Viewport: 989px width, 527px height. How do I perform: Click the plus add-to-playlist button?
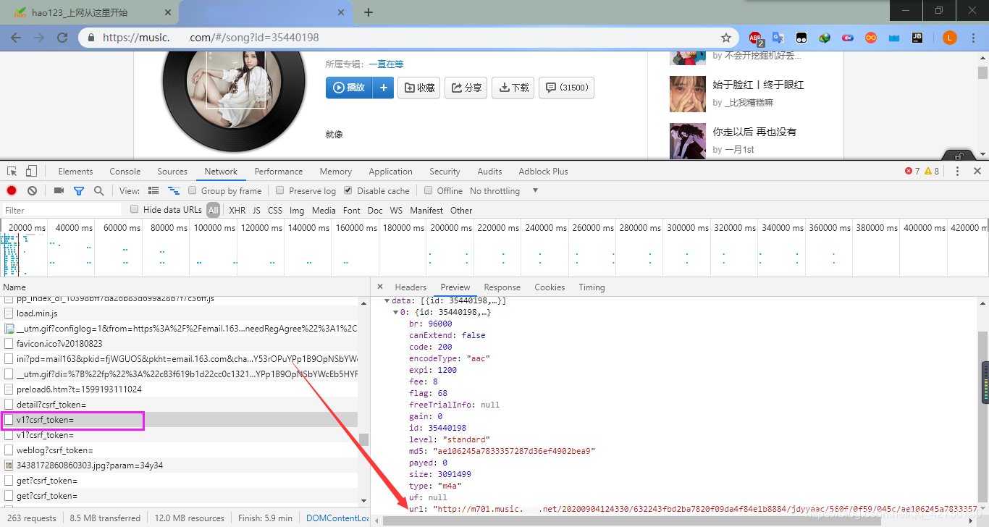click(384, 88)
